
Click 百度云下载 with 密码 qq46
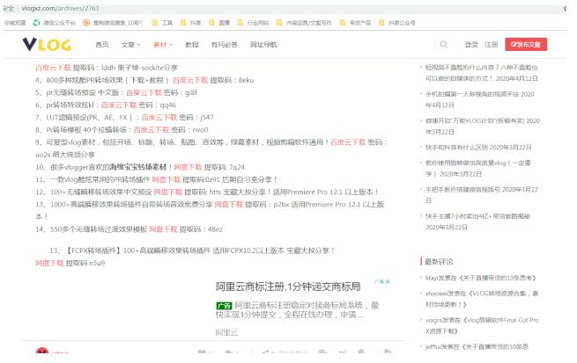[119, 105]
